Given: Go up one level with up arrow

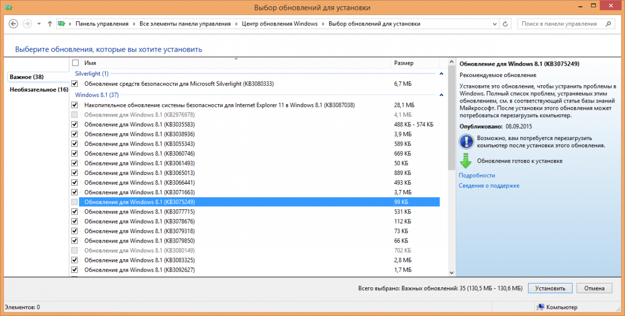Looking at the screenshot, I should pyautogui.click(x=49, y=24).
